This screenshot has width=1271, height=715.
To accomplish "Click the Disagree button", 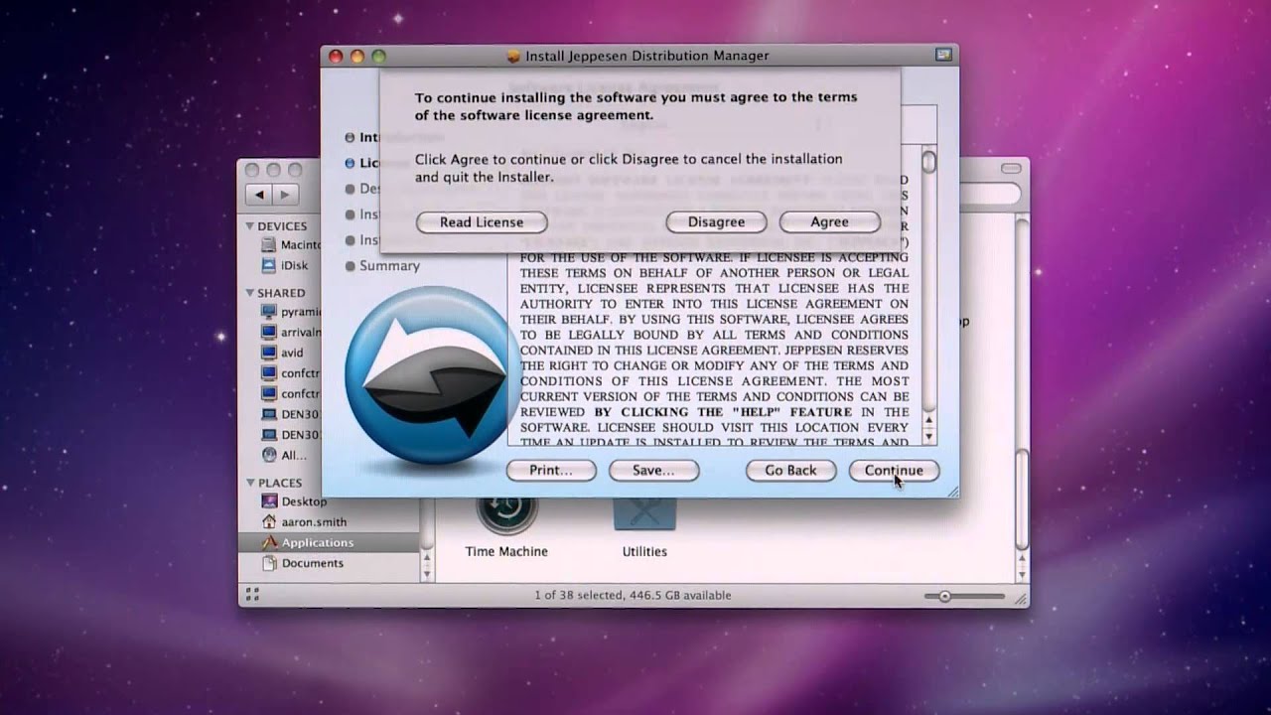I will 716,222.
